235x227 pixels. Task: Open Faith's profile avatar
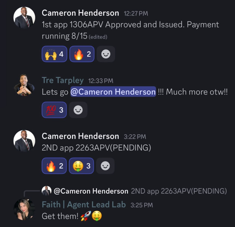point(24,210)
